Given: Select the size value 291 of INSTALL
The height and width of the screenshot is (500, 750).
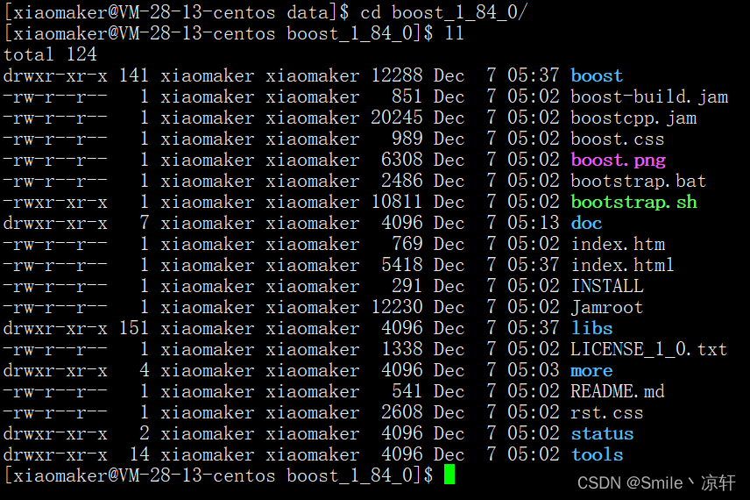Looking at the screenshot, I should tap(407, 286).
